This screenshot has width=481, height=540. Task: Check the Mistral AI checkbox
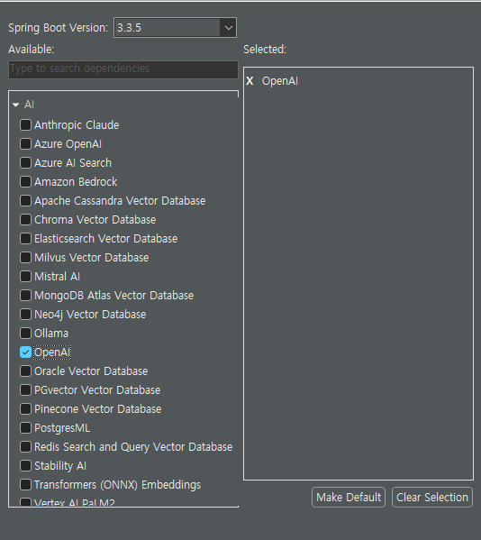tap(25, 277)
